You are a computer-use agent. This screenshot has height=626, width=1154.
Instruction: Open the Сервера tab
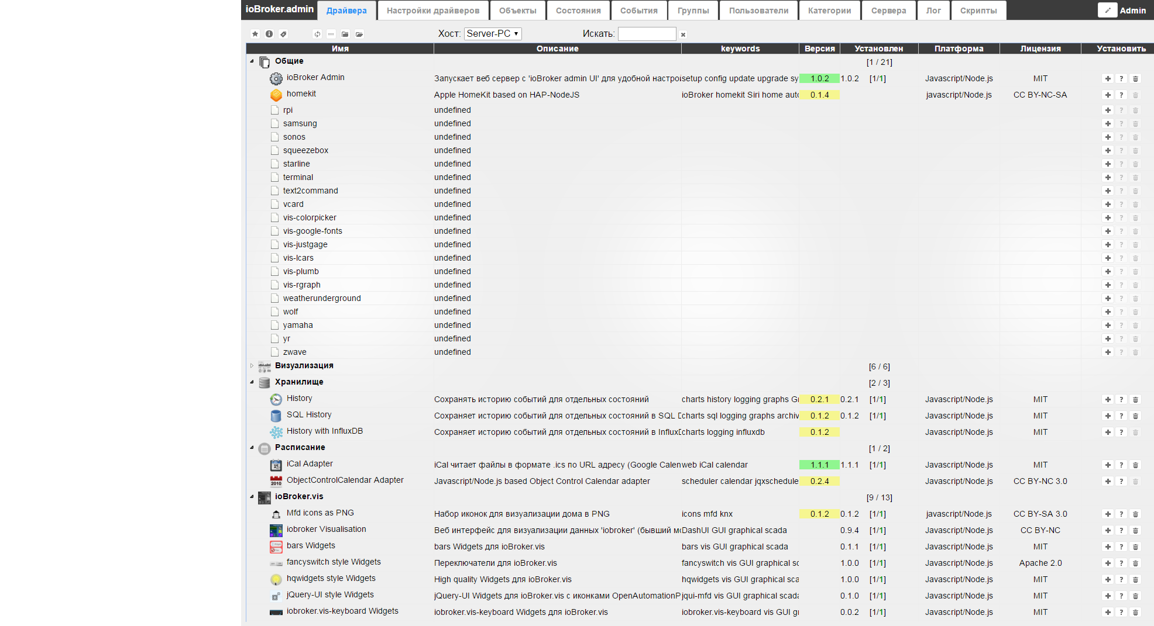(x=889, y=11)
